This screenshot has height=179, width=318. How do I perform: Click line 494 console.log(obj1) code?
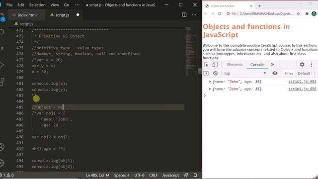coord(53,161)
